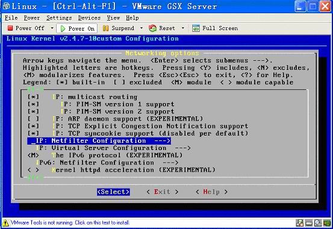
Task: Click the Help button in the dialog
Action: (211, 192)
